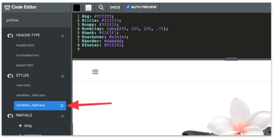
Task: Click the yellow theme name
Action: click(x=12, y=20)
